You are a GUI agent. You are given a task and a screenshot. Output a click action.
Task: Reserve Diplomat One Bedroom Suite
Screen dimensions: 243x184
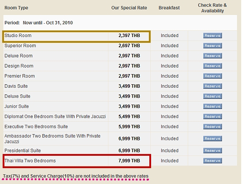coord(213,116)
